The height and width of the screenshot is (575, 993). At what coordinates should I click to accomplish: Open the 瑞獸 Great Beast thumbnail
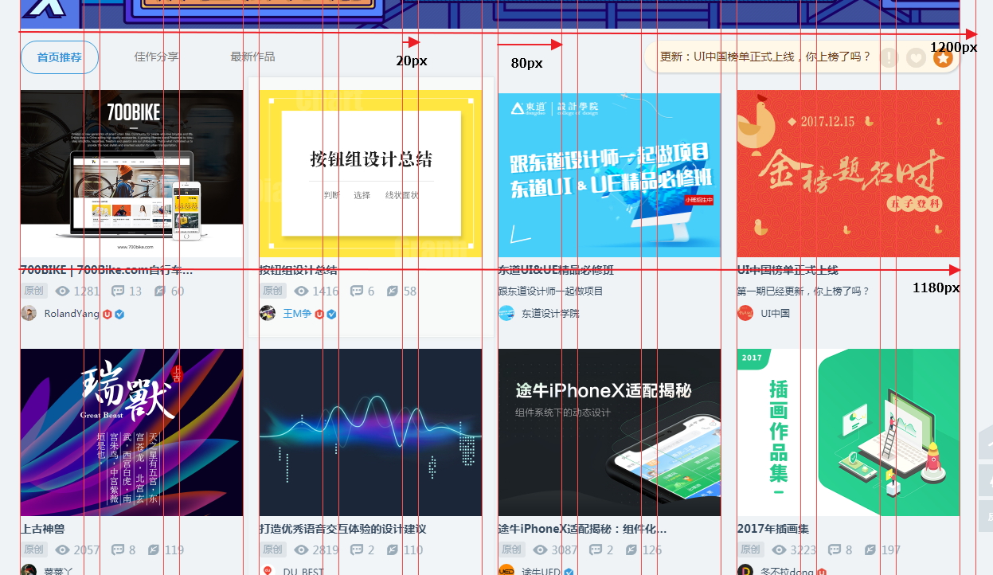pos(132,432)
